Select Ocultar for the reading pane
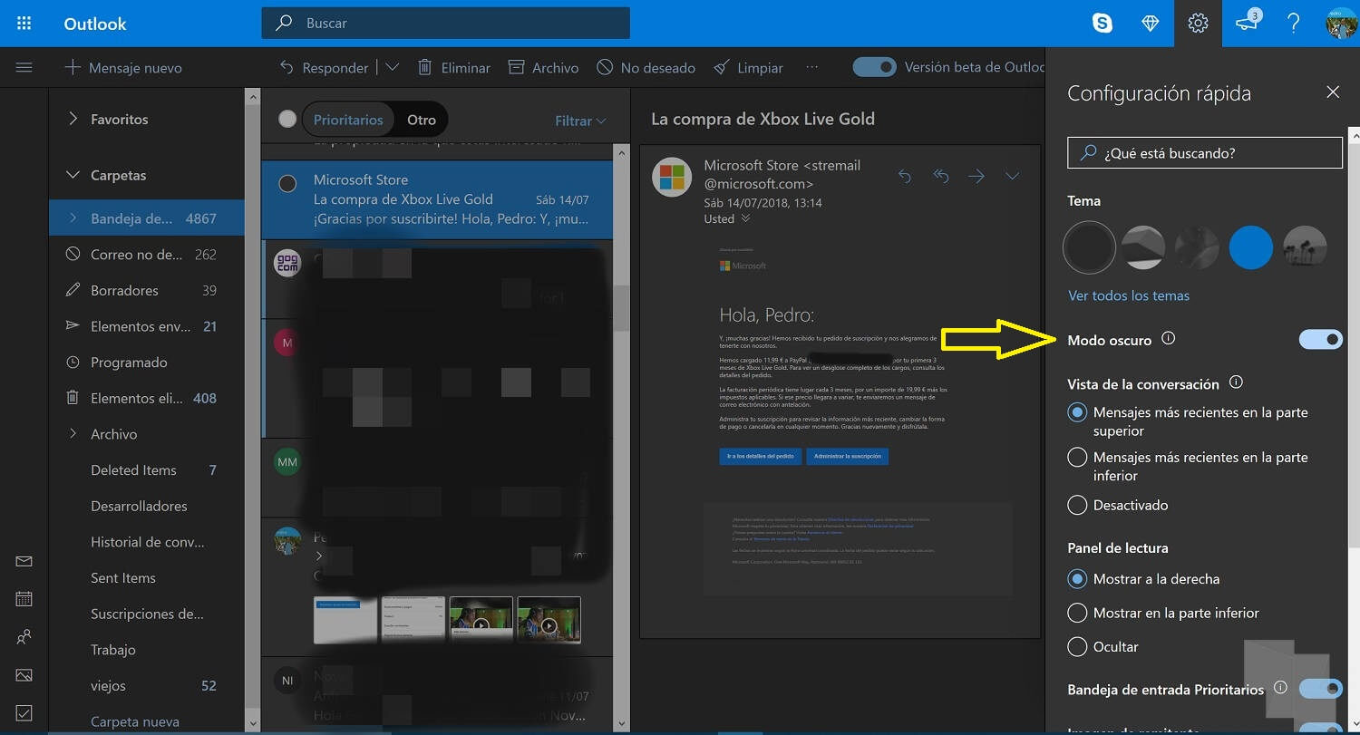 click(1077, 647)
